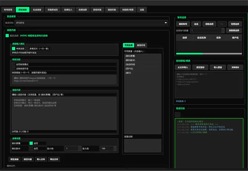Click the 预览消息 button
This screenshot has height=171, width=248.
[x=15, y=159]
